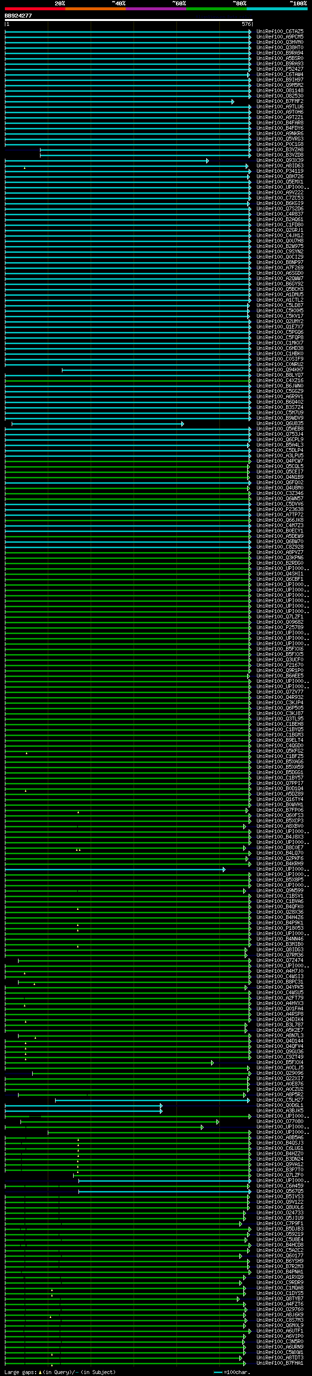This screenshot has width=312, height=1376.
Task: Select hit UniRef100_A9PCM5
Action: tap(280, 37)
